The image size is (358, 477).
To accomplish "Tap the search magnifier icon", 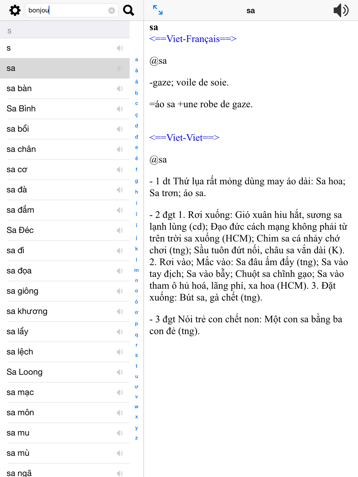I will click(x=129, y=10).
